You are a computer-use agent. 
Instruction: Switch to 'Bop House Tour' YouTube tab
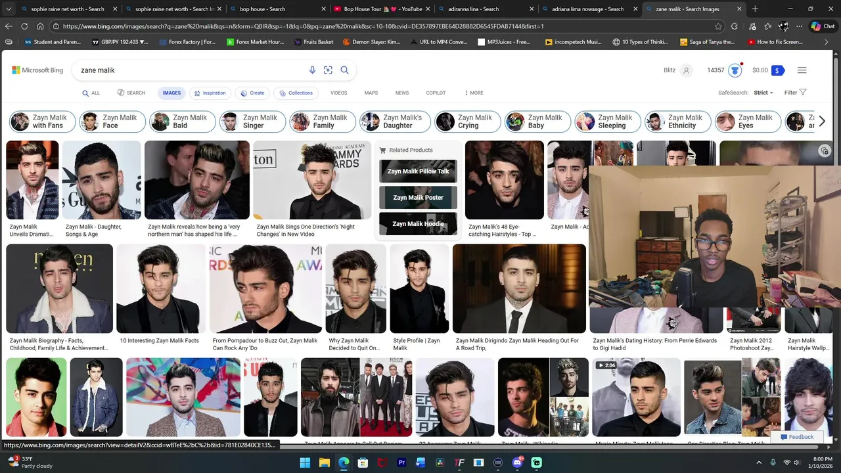tap(382, 9)
